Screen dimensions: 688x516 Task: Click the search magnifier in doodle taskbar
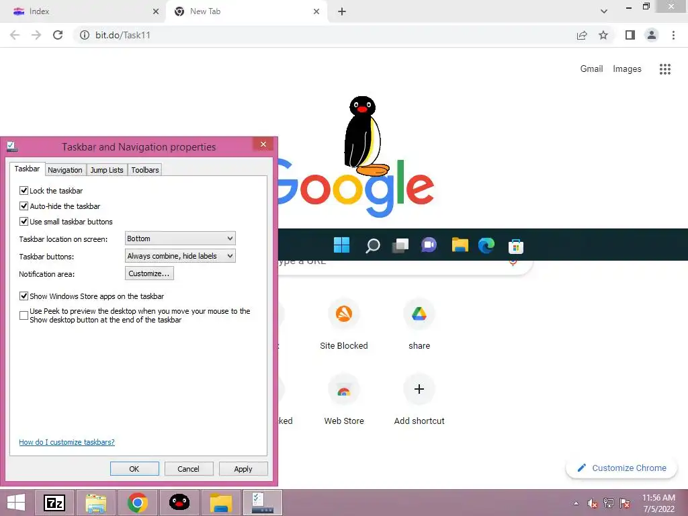(x=372, y=245)
